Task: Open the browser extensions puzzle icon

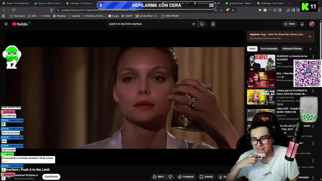Action: [275, 10]
